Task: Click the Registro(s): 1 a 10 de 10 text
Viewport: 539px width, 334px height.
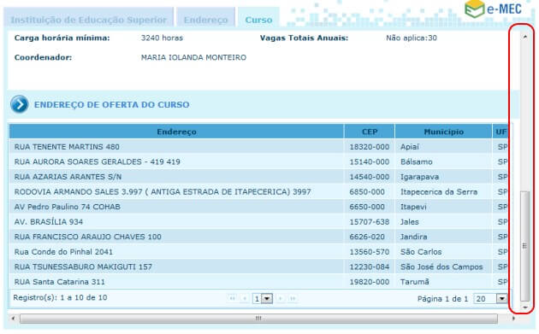Action: tap(60, 297)
